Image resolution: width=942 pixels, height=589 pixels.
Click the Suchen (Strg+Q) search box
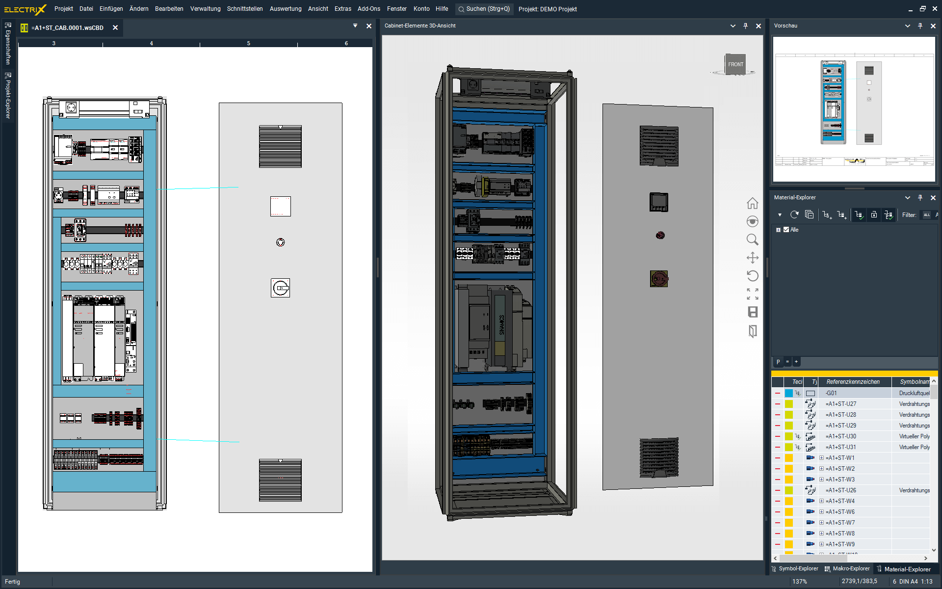point(484,9)
